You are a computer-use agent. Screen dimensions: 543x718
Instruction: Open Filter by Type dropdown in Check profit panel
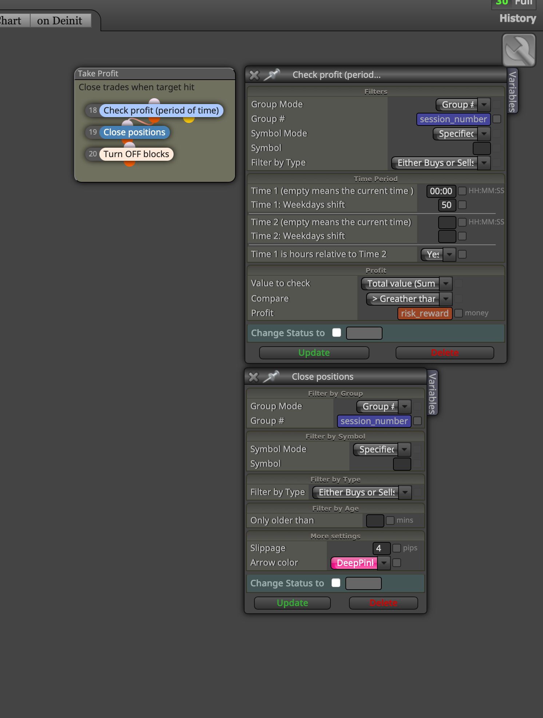[x=441, y=163]
